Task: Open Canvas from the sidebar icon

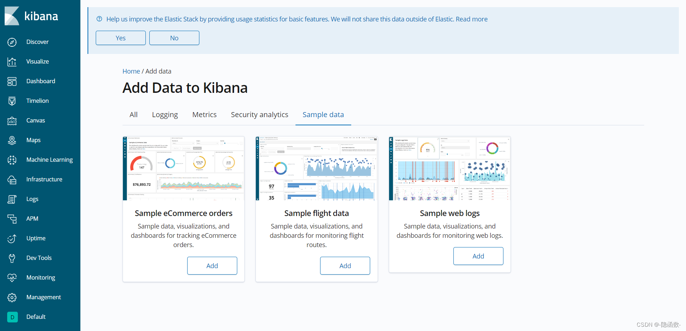Action: pos(12,121)
